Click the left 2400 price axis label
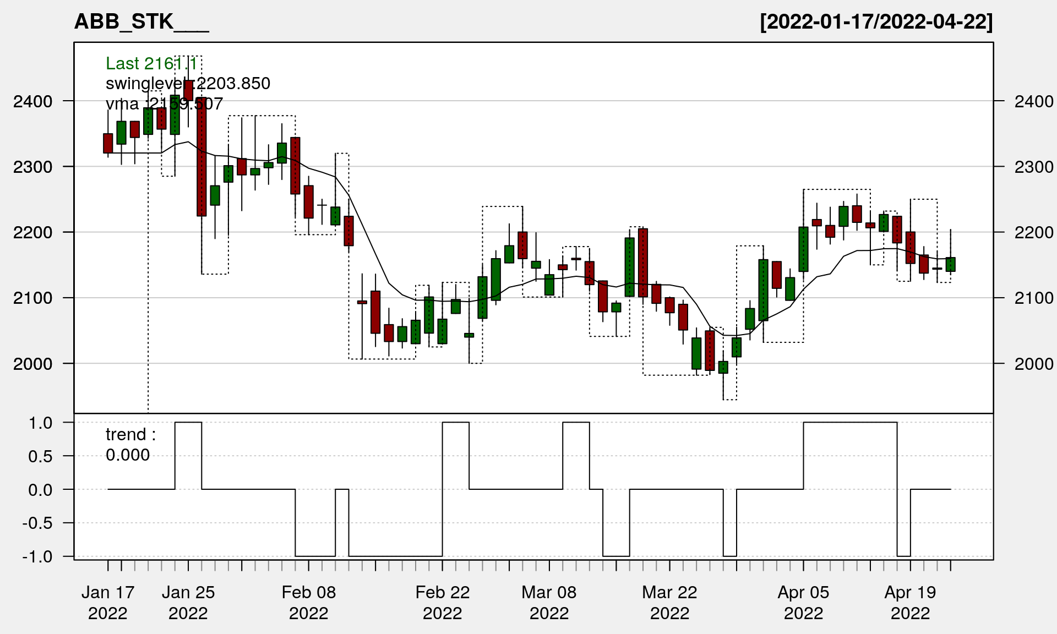 [x=33, y=101]
